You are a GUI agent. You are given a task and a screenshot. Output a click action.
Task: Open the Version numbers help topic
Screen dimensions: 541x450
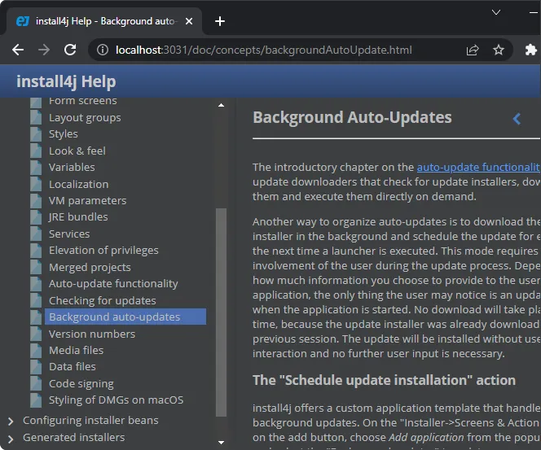point(92,334)
